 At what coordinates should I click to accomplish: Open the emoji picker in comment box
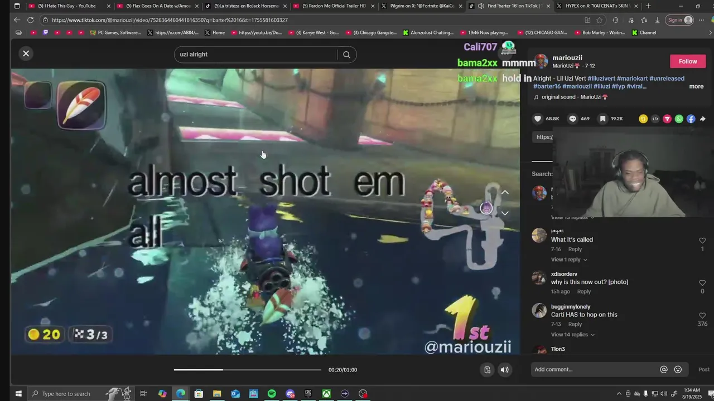[678, 369]
